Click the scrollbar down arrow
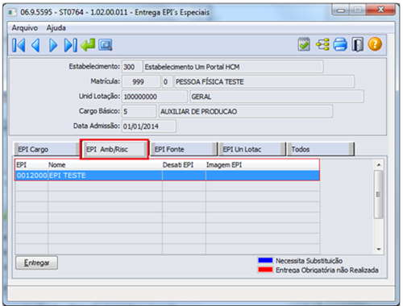Screen dimensions: 403x306 click(379, 250)
